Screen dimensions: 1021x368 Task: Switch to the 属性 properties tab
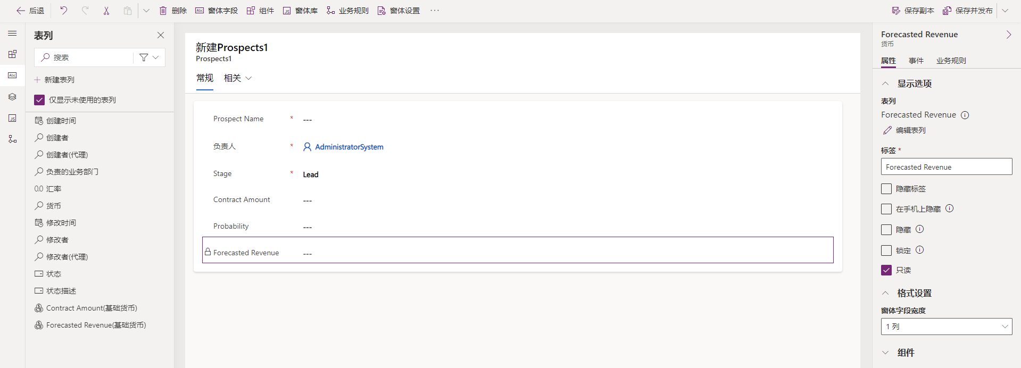tap(889, 61)
